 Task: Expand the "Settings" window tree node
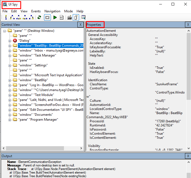point(10,65)
